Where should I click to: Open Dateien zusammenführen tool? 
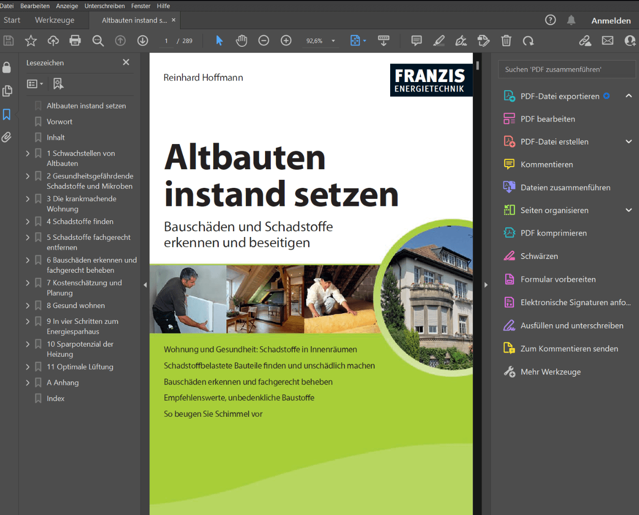565,187
